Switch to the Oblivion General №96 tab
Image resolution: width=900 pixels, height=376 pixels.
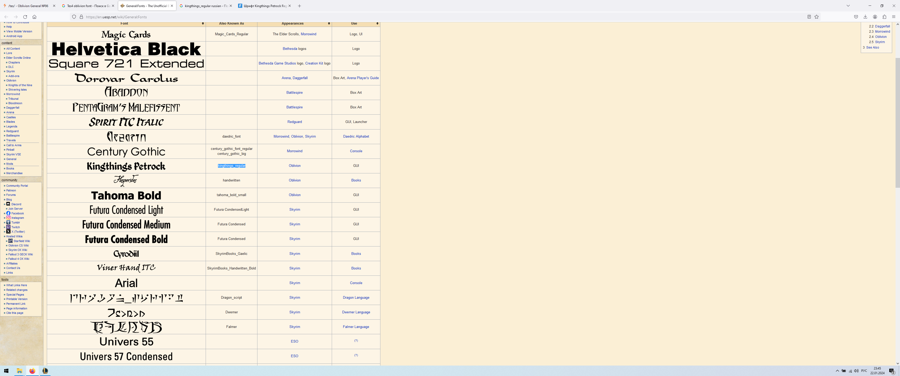click(28, 6)
